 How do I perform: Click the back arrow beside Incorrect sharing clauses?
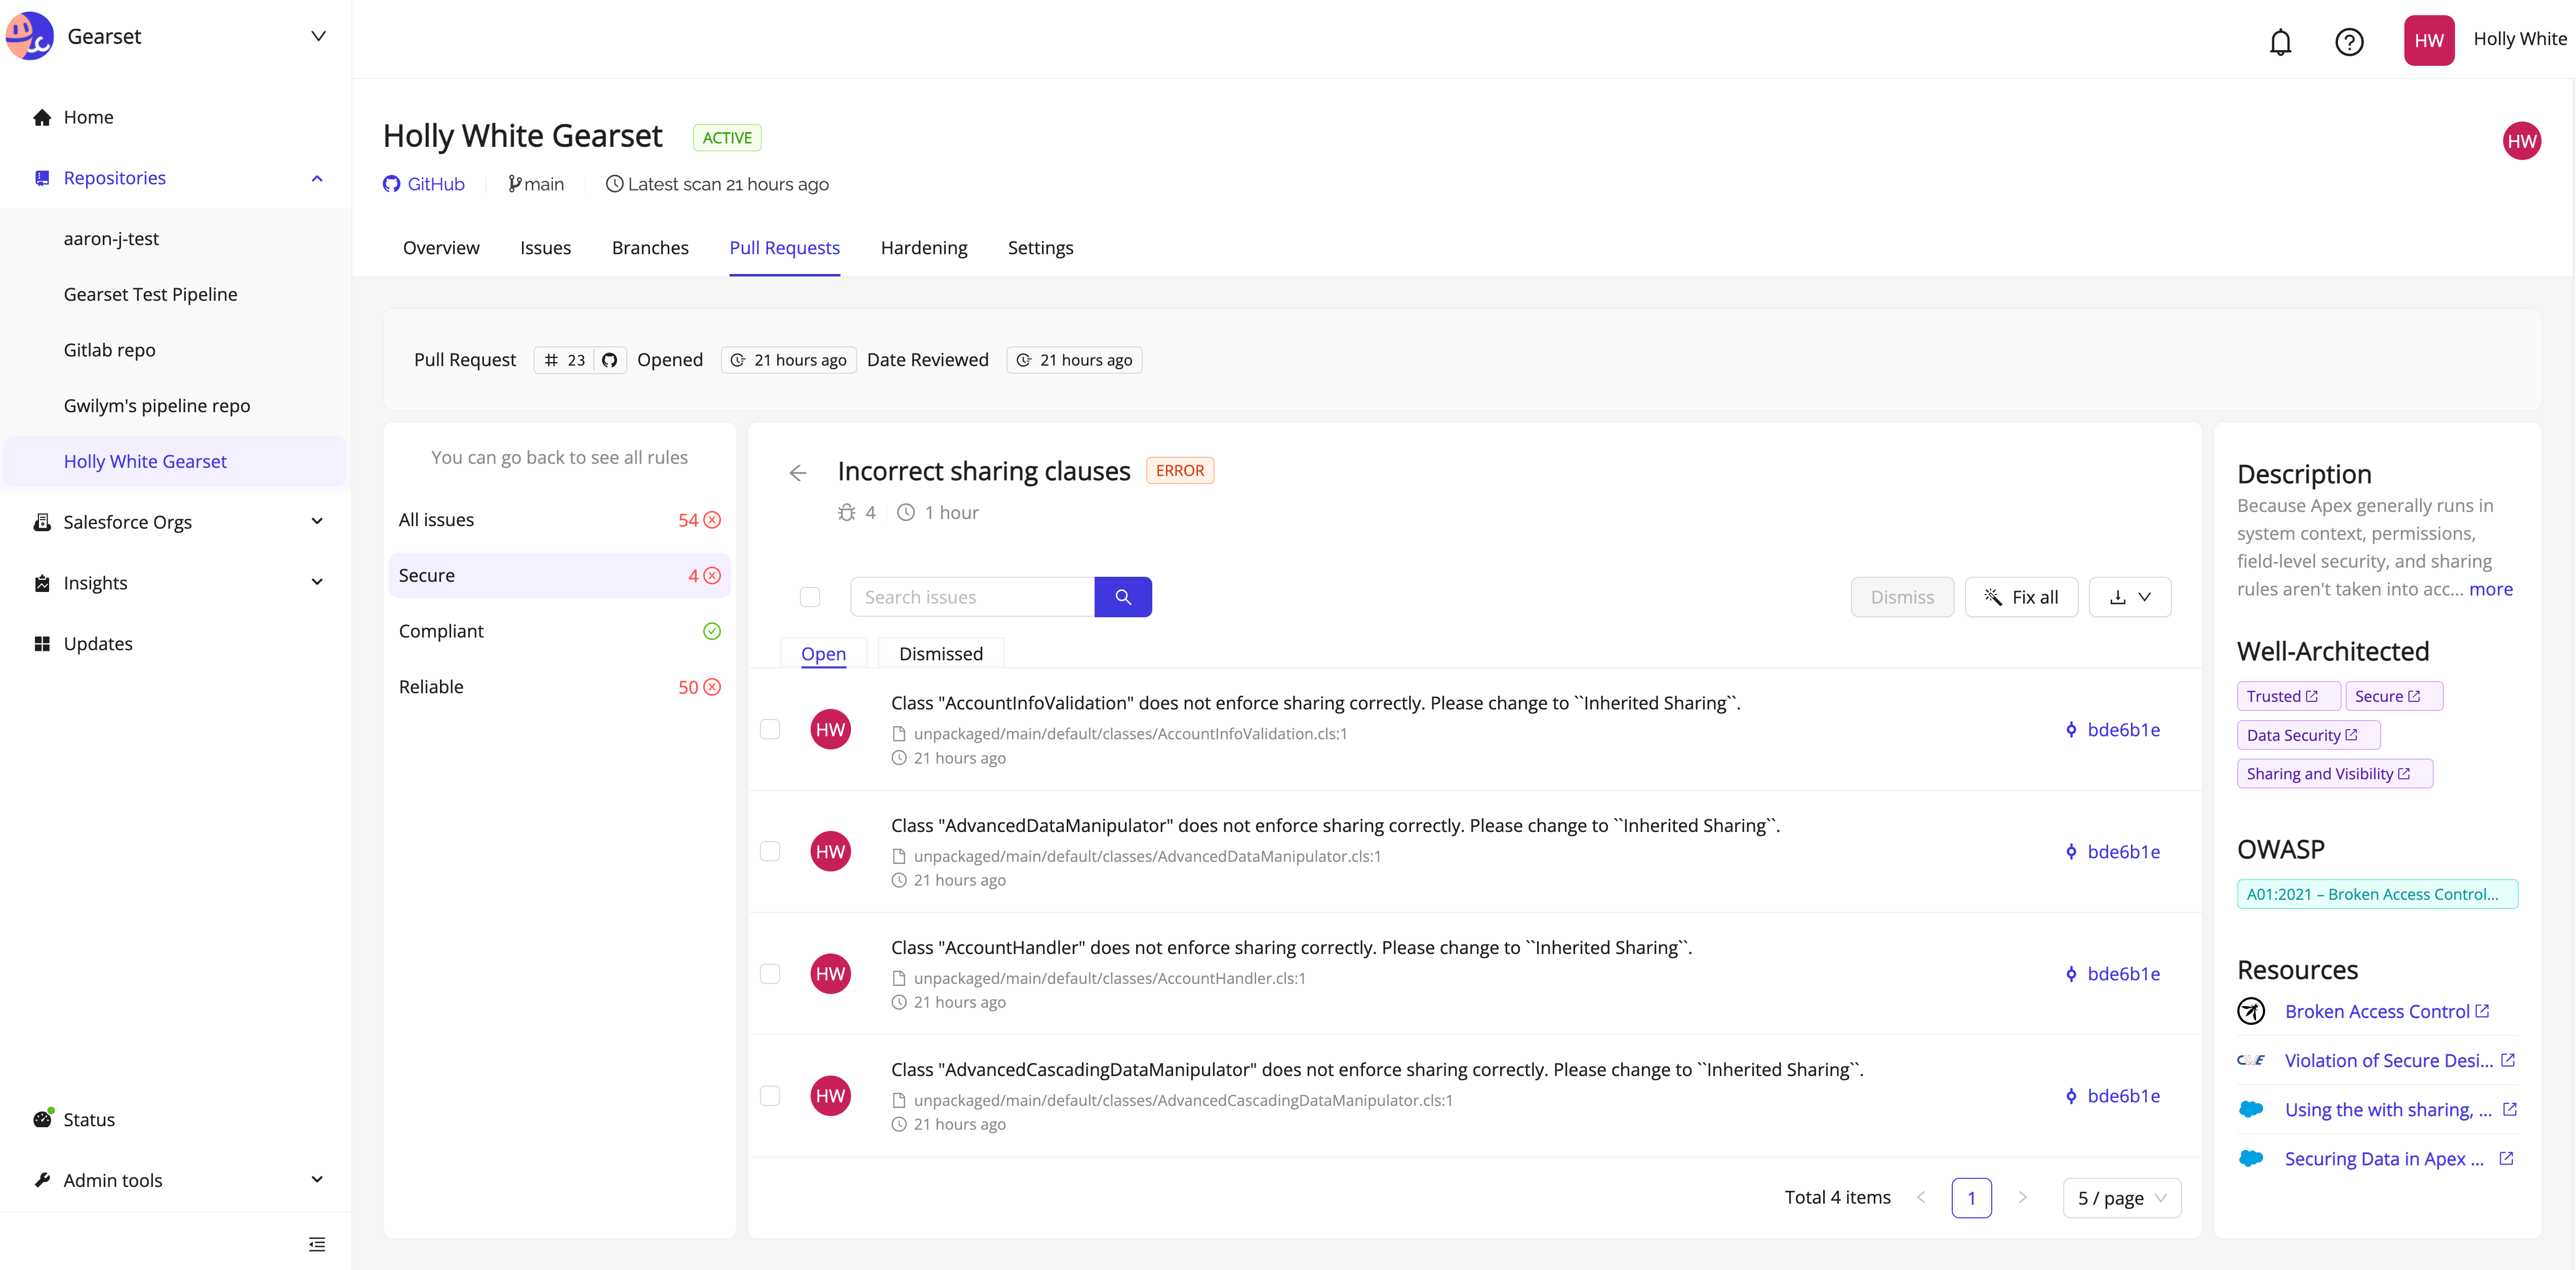[797, 473]
